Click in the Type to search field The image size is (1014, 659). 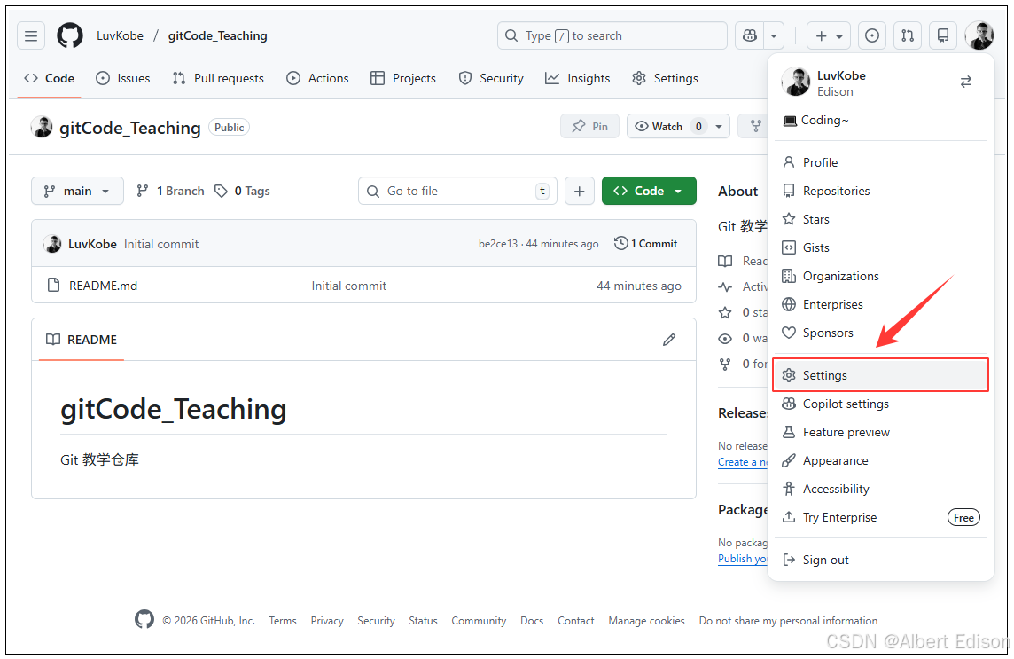(x=612, y=35)
